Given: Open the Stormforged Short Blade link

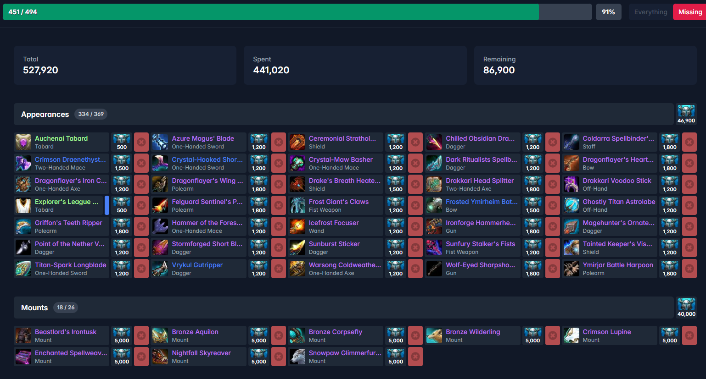Looking at the screenshot, I should coord(207,244).
